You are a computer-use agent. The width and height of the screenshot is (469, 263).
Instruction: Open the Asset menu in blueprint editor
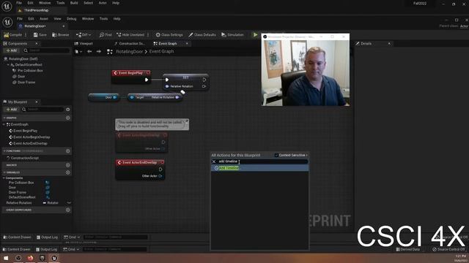44,19
